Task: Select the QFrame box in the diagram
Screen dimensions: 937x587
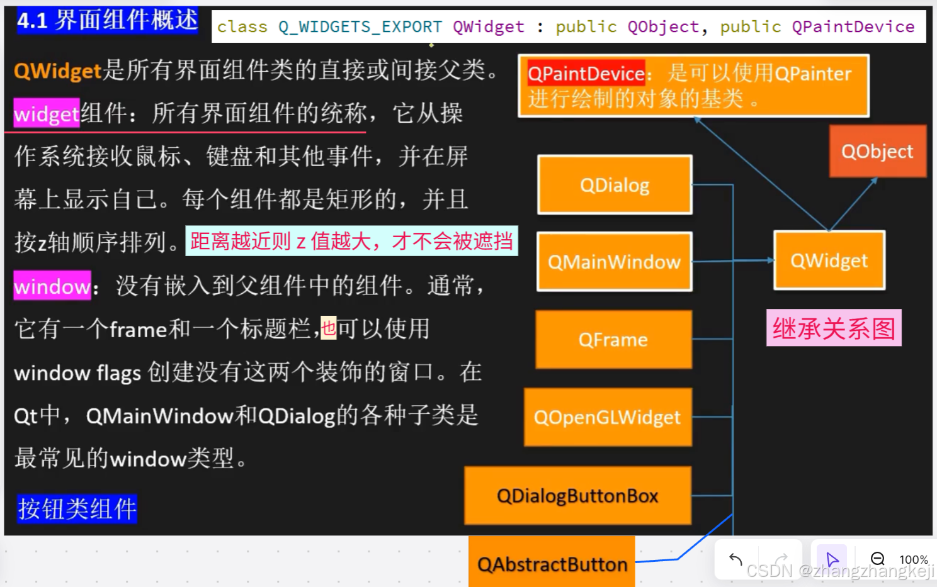Action: (613, 340)
